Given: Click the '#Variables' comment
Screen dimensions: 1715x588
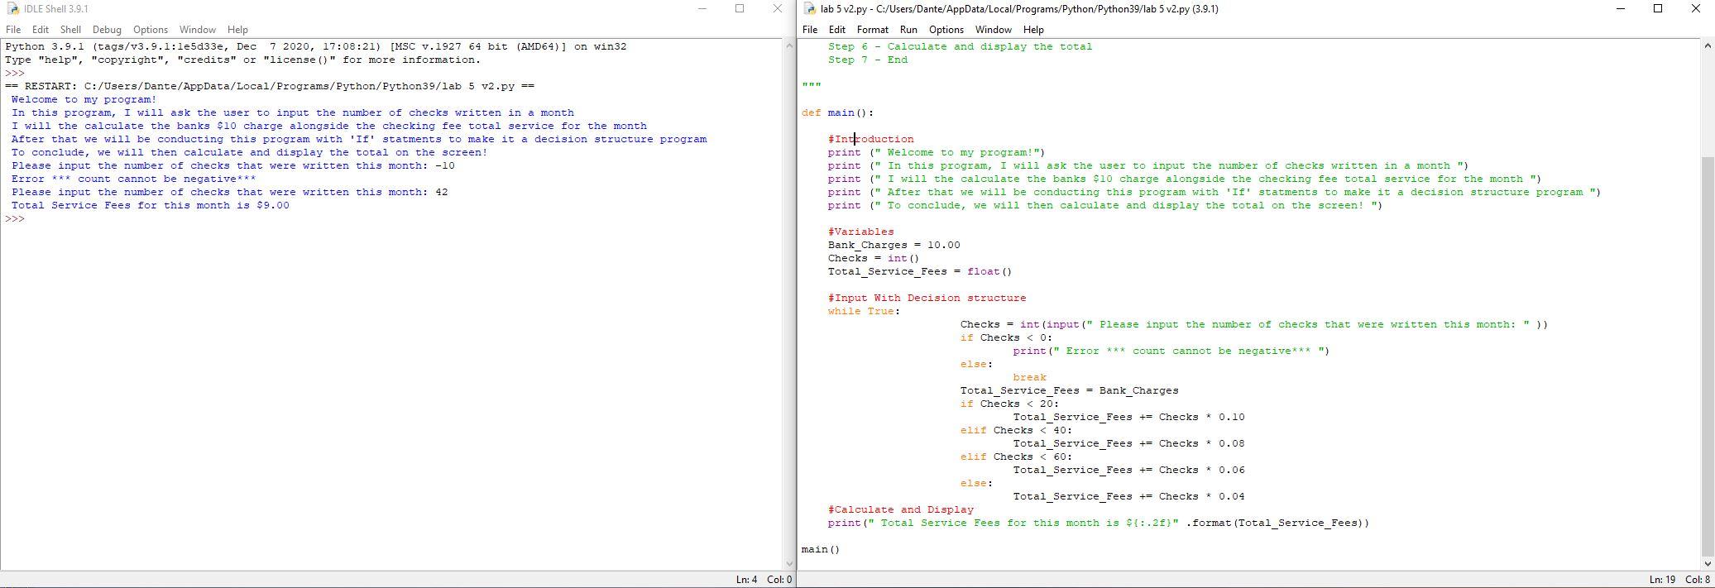Looking at the screenshot, I should (x=860, y=232).
